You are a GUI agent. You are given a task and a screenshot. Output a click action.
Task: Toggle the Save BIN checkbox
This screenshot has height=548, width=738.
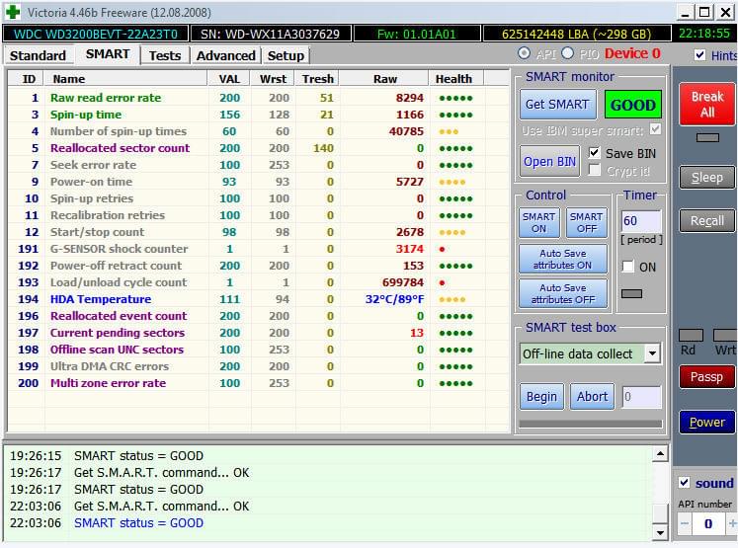coord(595,153)
